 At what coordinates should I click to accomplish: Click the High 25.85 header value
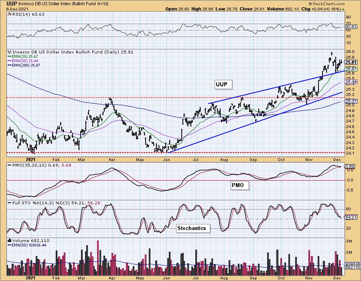[x=203, y=9]
